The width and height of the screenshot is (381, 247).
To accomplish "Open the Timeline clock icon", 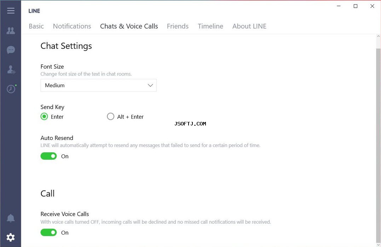I will [x=11, y=89].
